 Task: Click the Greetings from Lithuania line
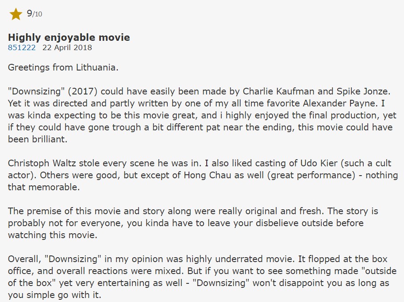point(63,68)
